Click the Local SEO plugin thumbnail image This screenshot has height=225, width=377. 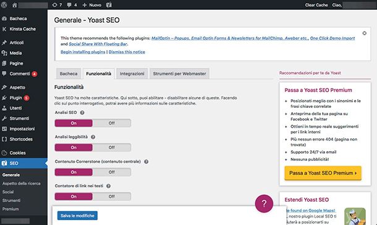pos(355,216)
